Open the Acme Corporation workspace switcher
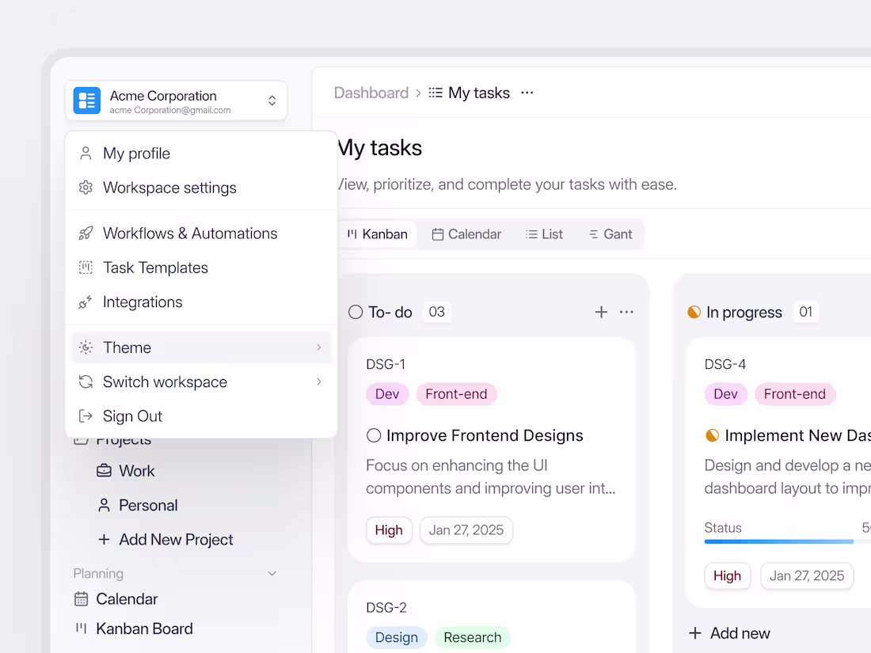The height and width of the screenshot is (653, 871). pos(176,101)
